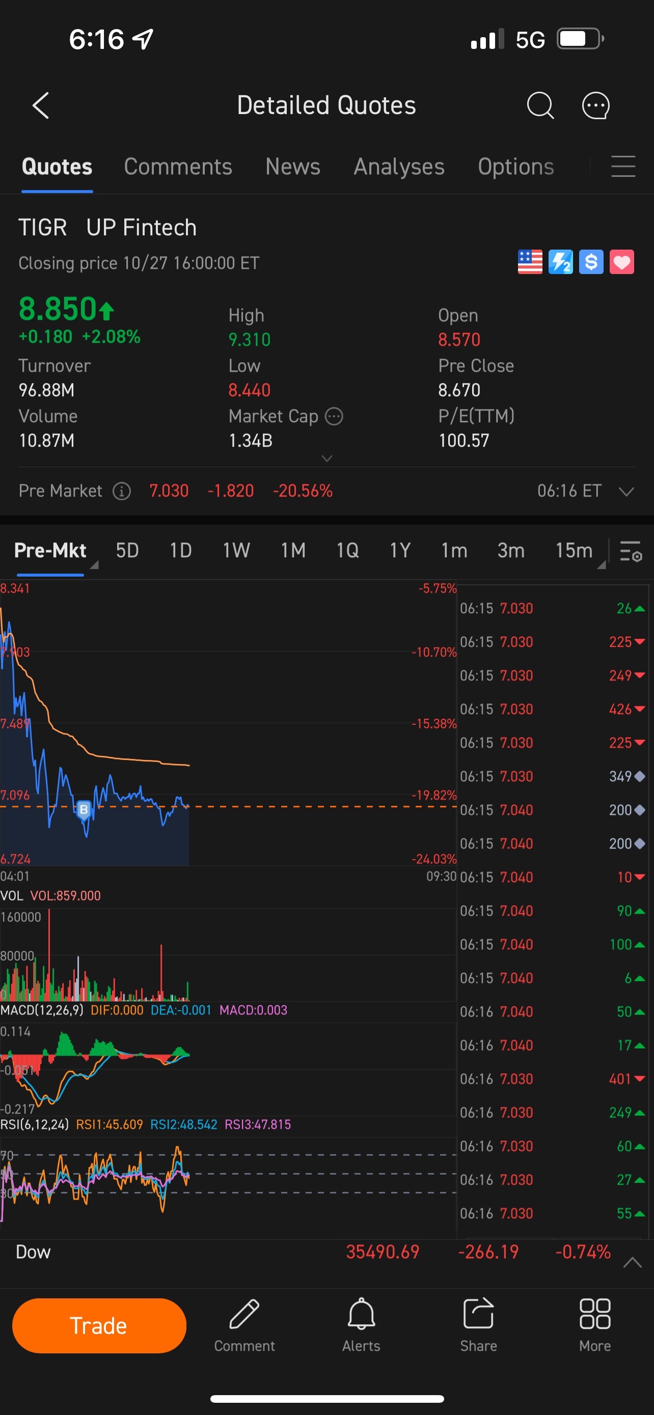Select the 1M chart range
Viewport: 654px width, 1415px height.
(293, 551)
